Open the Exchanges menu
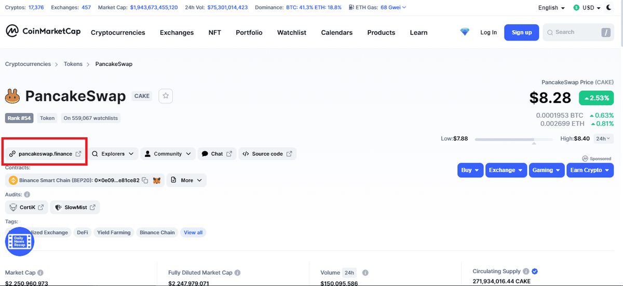Image resolution: width=623 pixels, height=286 pixels. [x=177, y=32]
